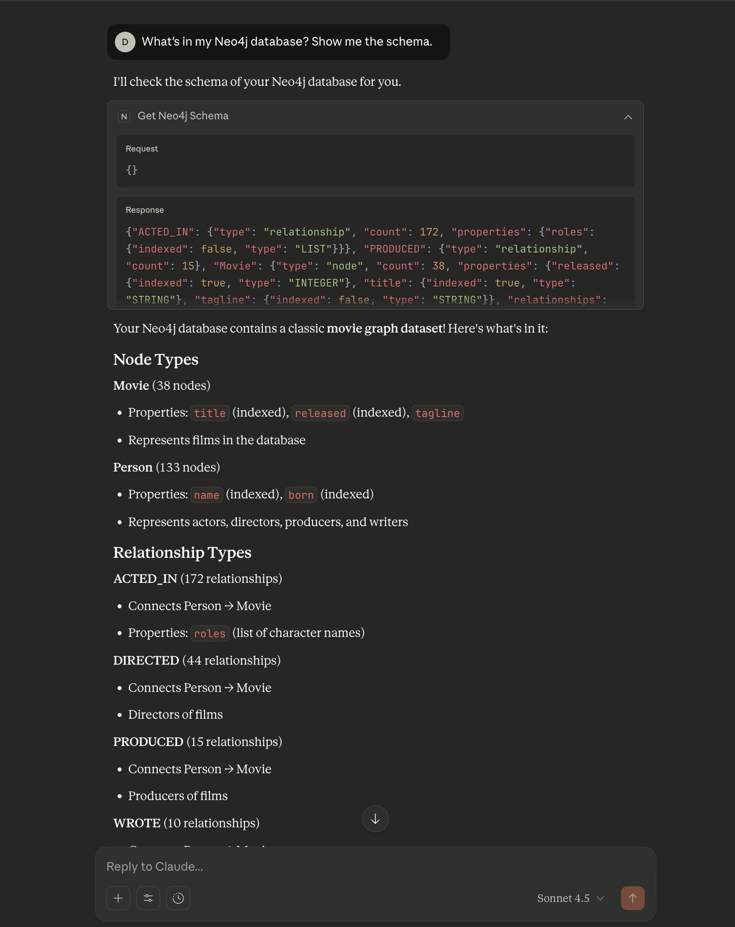Click the plus attachment button
The image size is (735, 927).
point(118,898)
